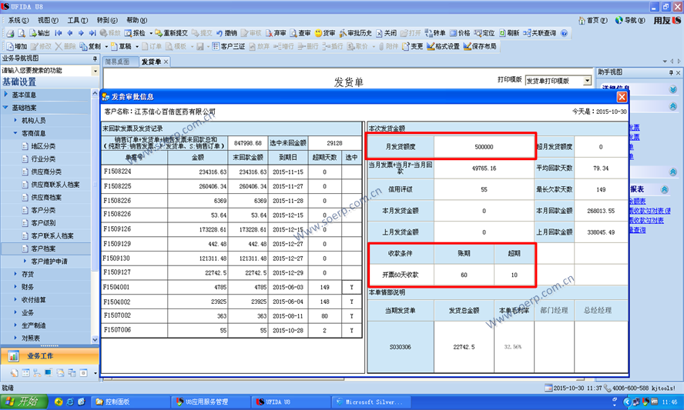Viewport: 684px width, 410px height.
Task: Open 格式设置 format settings
Action: click(443, 46)
